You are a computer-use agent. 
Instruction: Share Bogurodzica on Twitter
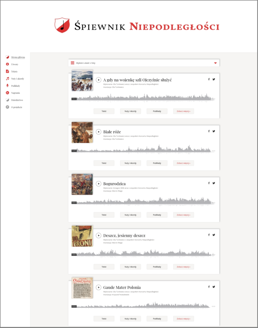(214, 183)
